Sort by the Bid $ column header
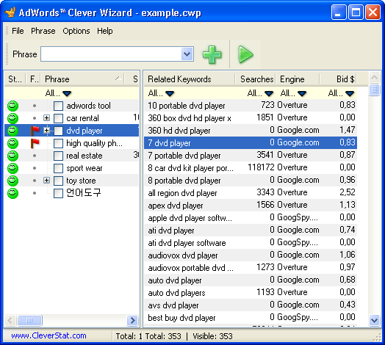The width and height of the screenshot is (385, 345). tap(338, 79)
